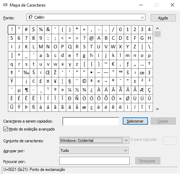Choose the pound sterling £ symbol
The width and height of the screenshot is (180, 174).
click(41, 81)
